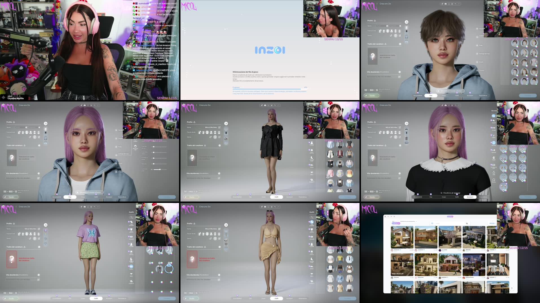Pick the yellow t-shirt thumbnail in beige swimsuit frame

tap(340, 259)
